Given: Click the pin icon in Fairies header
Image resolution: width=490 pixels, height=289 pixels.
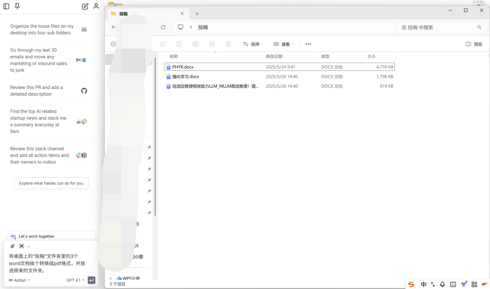Looking at the screenshot, I should coord(18,6).
